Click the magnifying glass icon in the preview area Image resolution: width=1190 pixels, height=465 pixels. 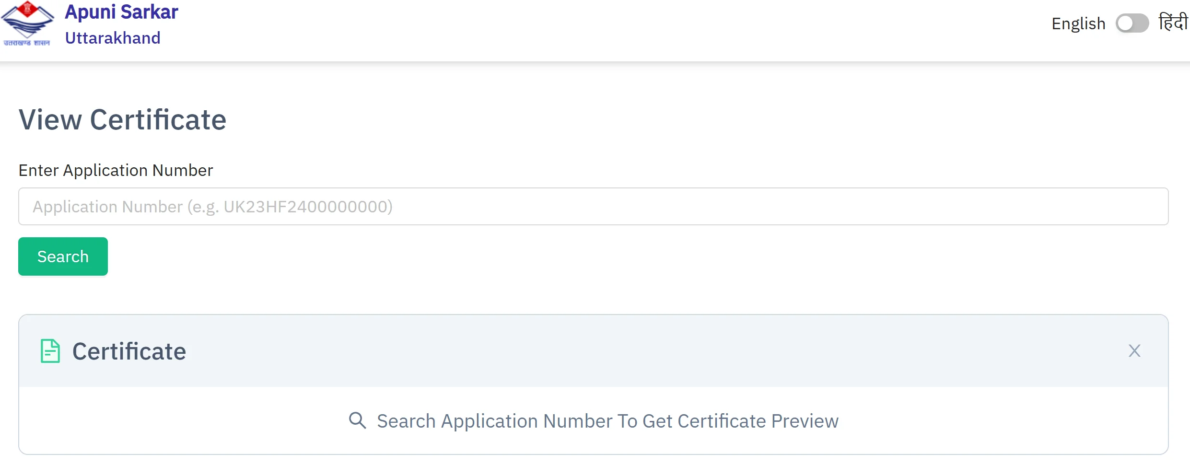coord(357,420)
